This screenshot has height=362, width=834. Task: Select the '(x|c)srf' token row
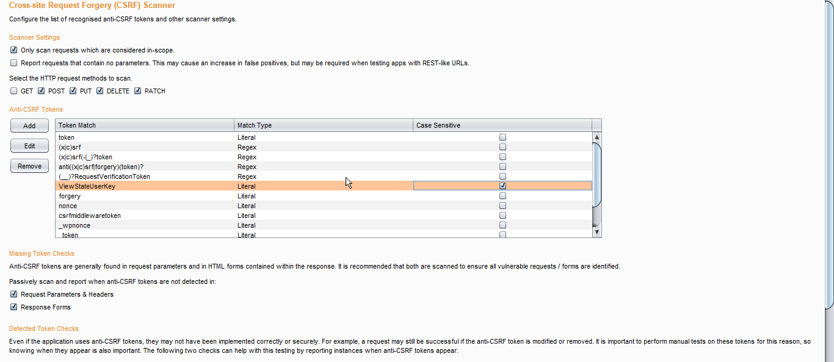[x=324, y=147]
